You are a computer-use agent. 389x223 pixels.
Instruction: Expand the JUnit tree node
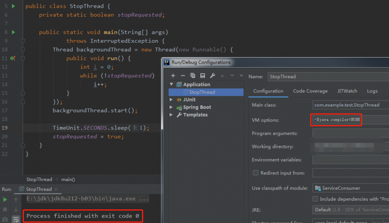click(x=171, y=99)
